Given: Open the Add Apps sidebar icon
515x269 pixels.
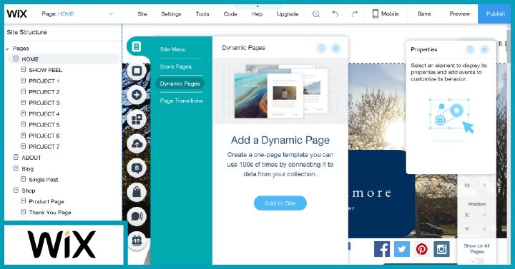Looking at the screenshot, I should [x=137, y=119].
